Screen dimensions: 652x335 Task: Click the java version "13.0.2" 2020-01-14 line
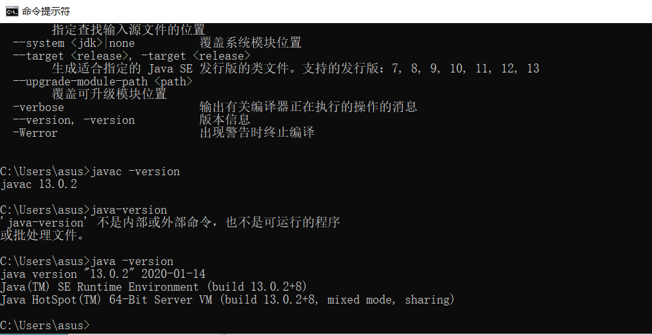pyautogui.click(x=103, y=274)
